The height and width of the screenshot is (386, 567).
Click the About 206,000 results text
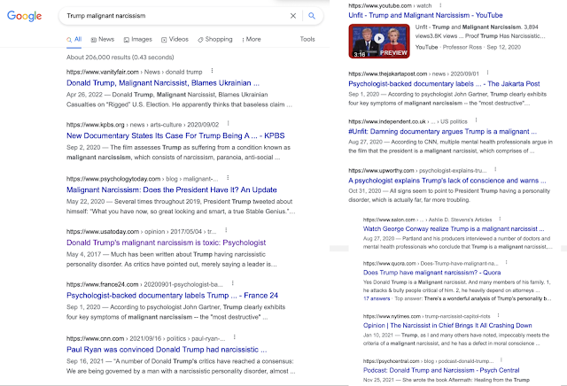click(x=120, y=58)
